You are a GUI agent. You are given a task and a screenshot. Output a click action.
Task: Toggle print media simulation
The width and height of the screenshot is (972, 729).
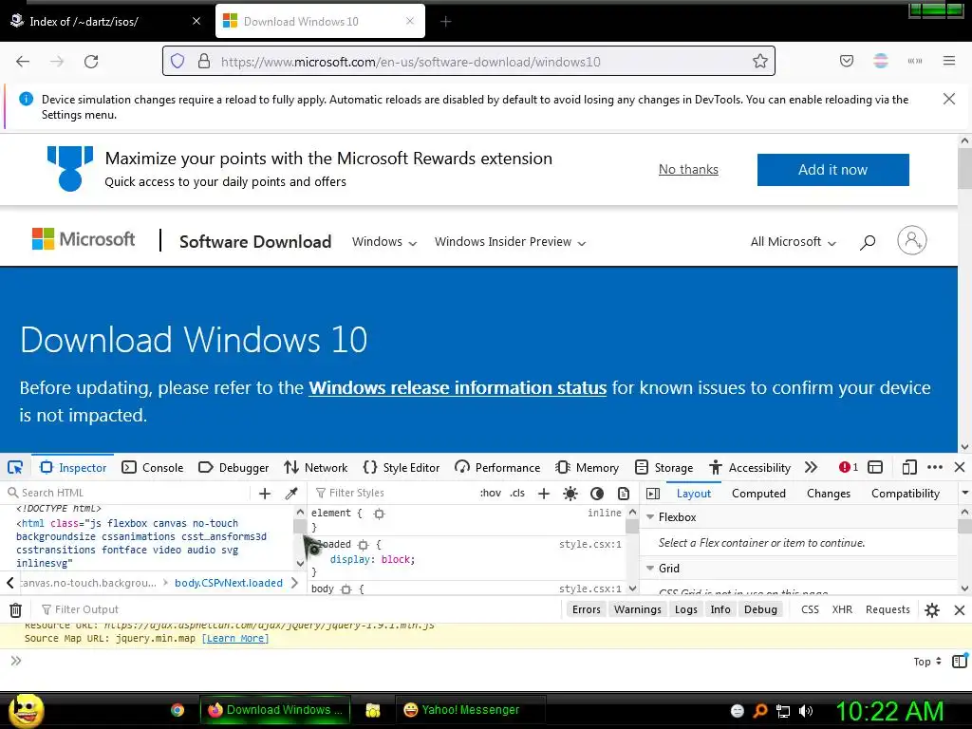click(624, 494)
